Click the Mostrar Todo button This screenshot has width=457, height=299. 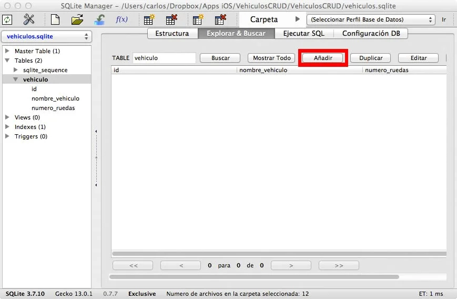coord(271,58)
